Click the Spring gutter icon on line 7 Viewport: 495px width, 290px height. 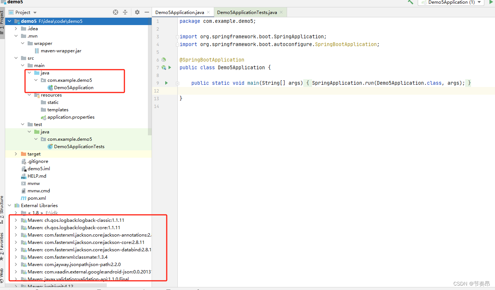tap(164, 67)
